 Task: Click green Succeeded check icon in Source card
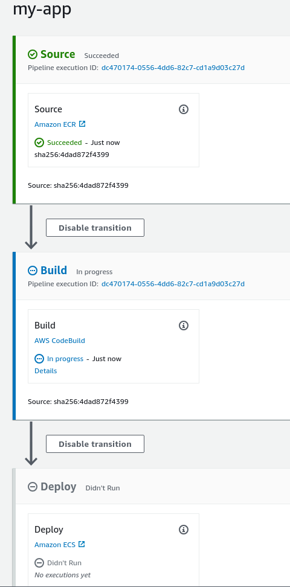(x=39, y=143)
